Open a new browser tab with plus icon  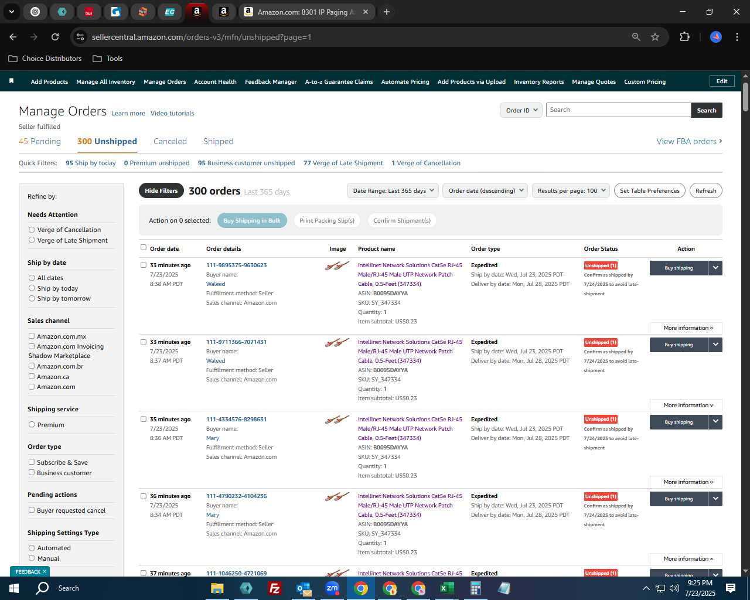[x=387, y=12]
